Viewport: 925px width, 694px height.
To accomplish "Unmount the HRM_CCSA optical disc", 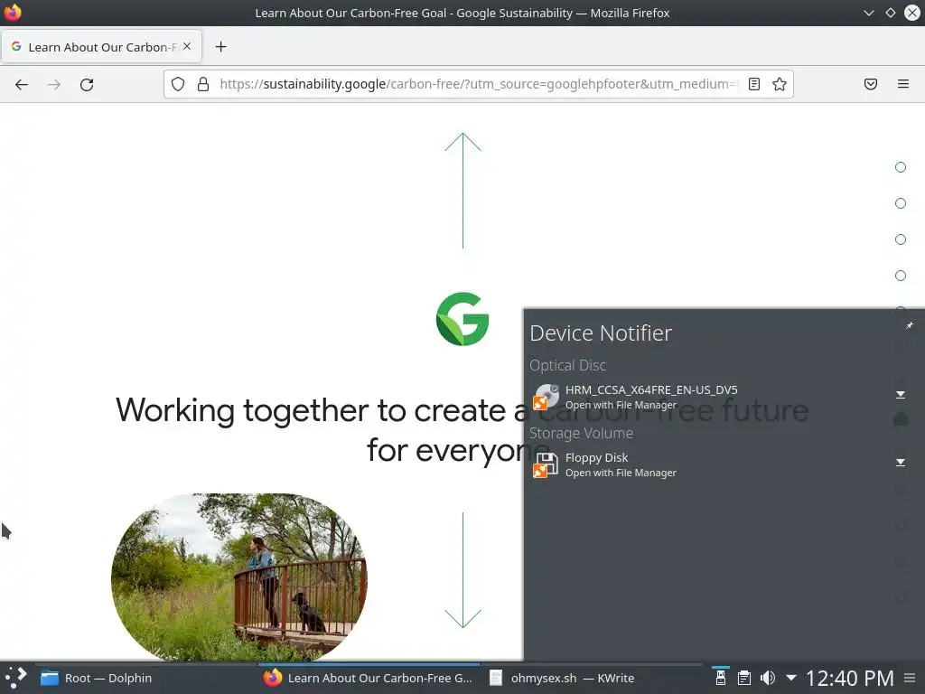I will pyautogui.click(x=901, y=394).
